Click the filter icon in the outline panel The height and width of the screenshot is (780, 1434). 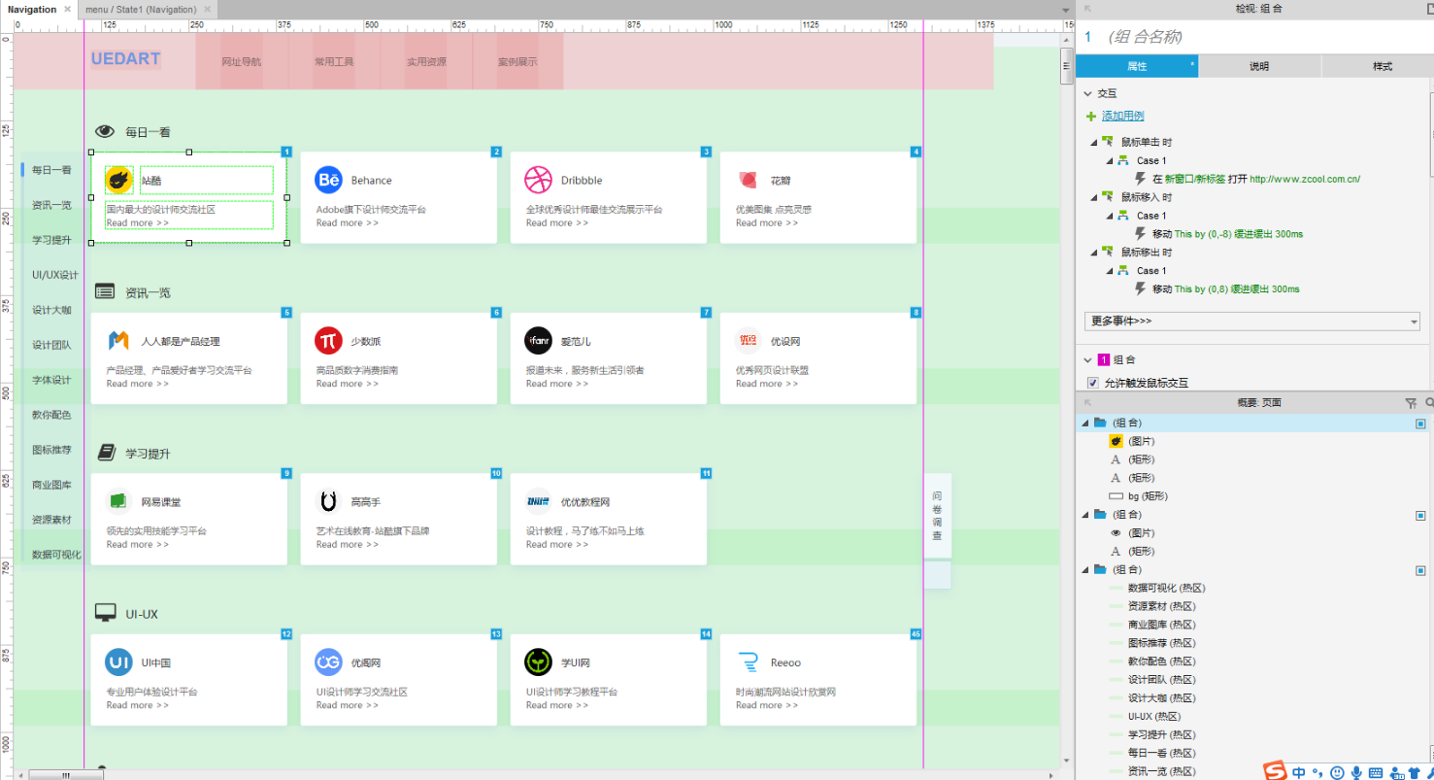point(1411,403)
